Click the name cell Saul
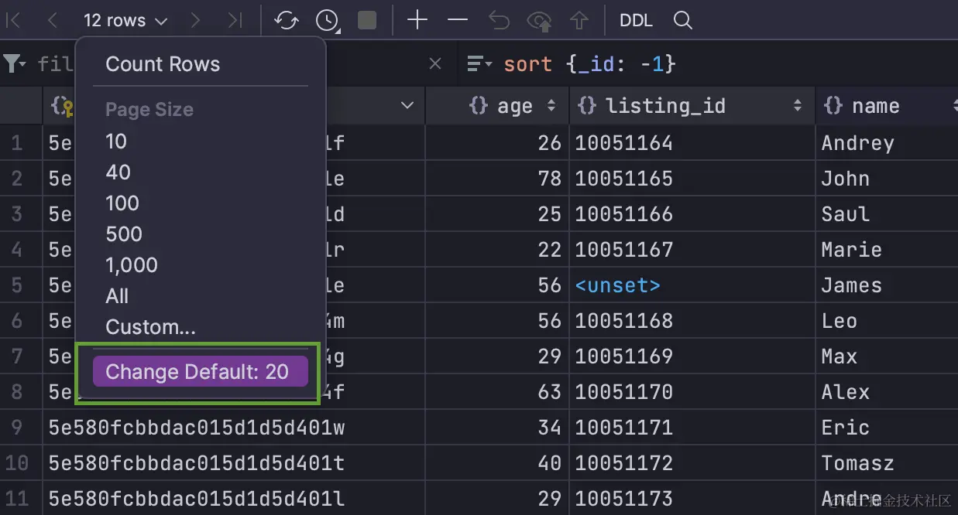This screenshot has width=958, height=515. tap(887, 214)
